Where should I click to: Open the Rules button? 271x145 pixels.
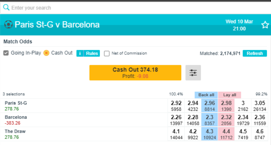pyautogui.click(x=92, y=53)
